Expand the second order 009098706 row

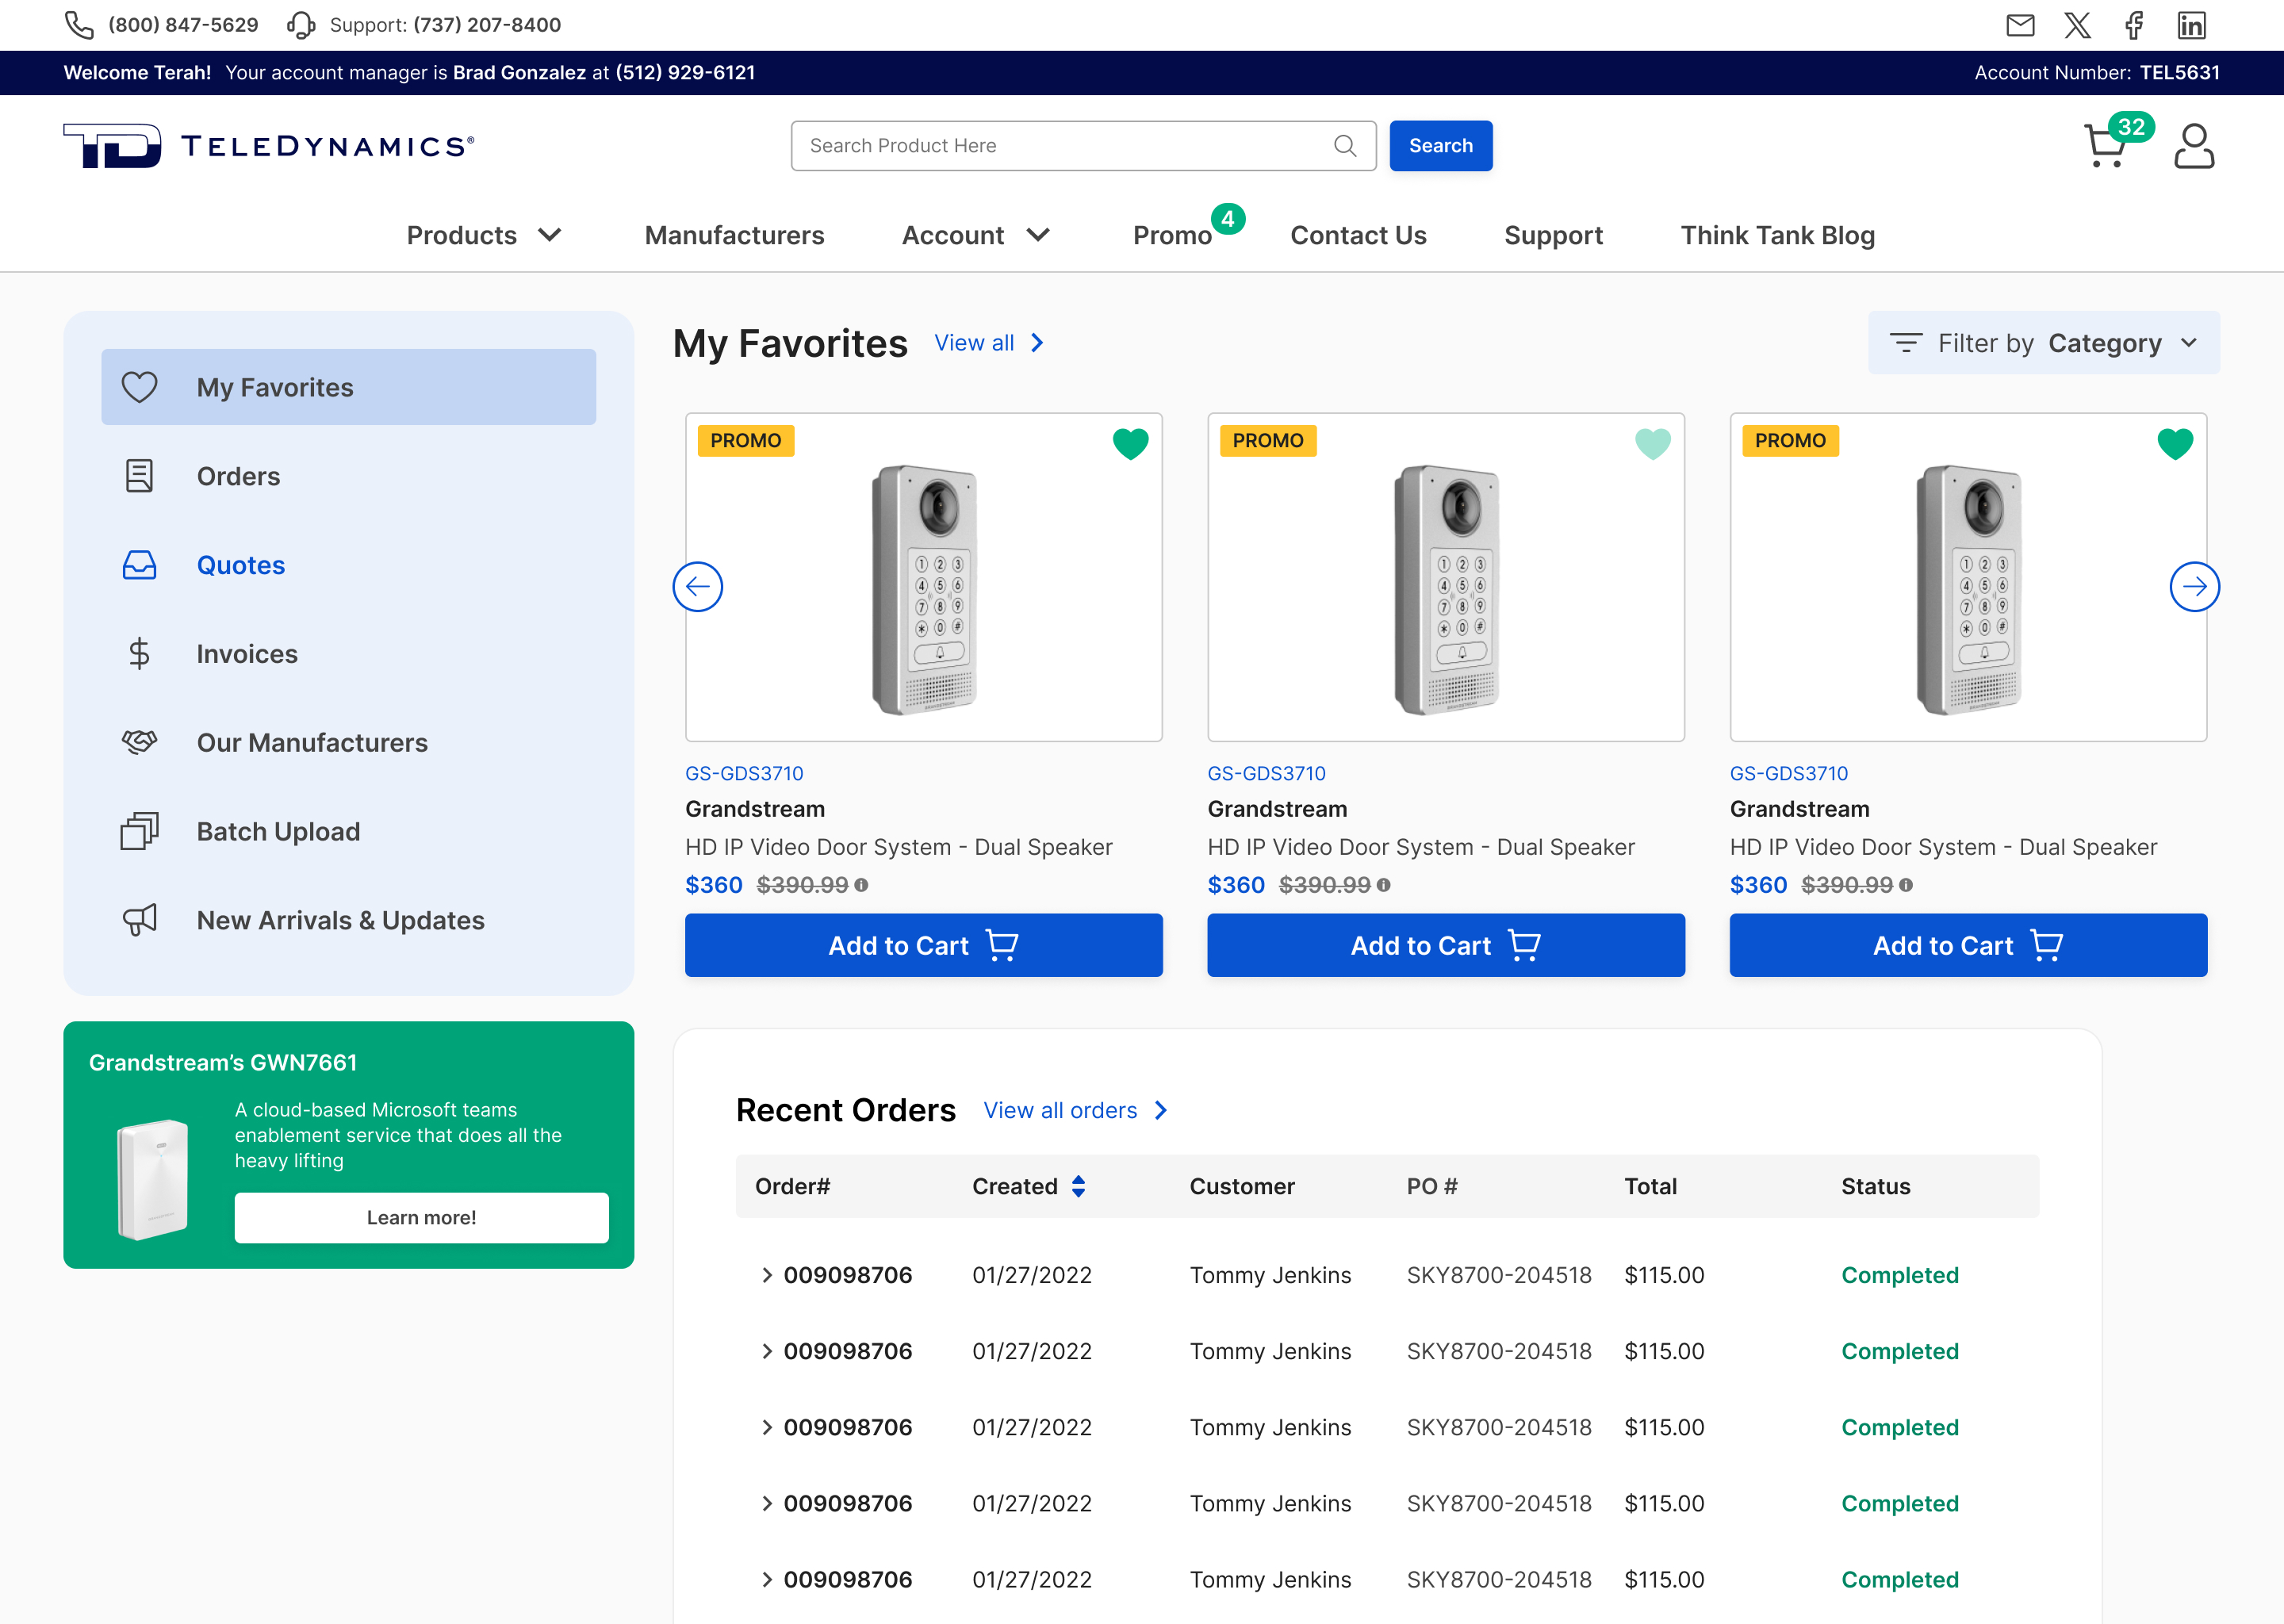pos(767,1351)
